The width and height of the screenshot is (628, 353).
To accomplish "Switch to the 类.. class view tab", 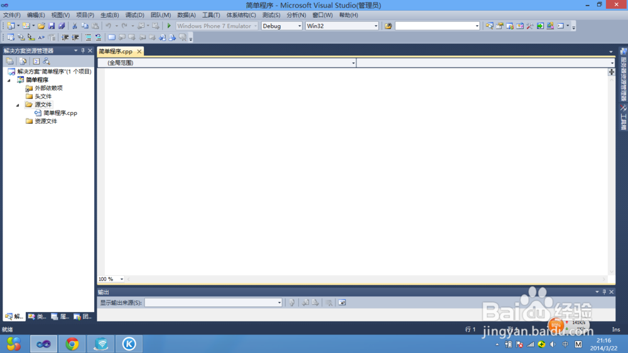I will 37,317.
